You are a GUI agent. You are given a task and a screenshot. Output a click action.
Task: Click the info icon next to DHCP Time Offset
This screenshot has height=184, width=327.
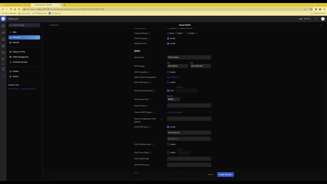pyautogui.click(x=151, y=153)
